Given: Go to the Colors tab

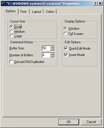Looking at the screenshot, I should point(50,12).
